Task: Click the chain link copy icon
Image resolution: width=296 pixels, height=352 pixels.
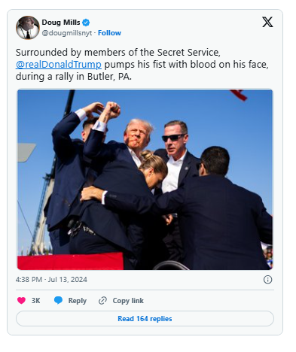Action: click(x=102, y=300)
